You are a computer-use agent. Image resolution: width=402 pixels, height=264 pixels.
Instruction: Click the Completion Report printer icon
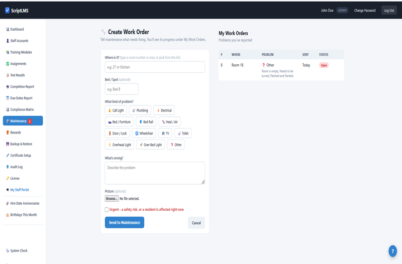click(8, 86)
